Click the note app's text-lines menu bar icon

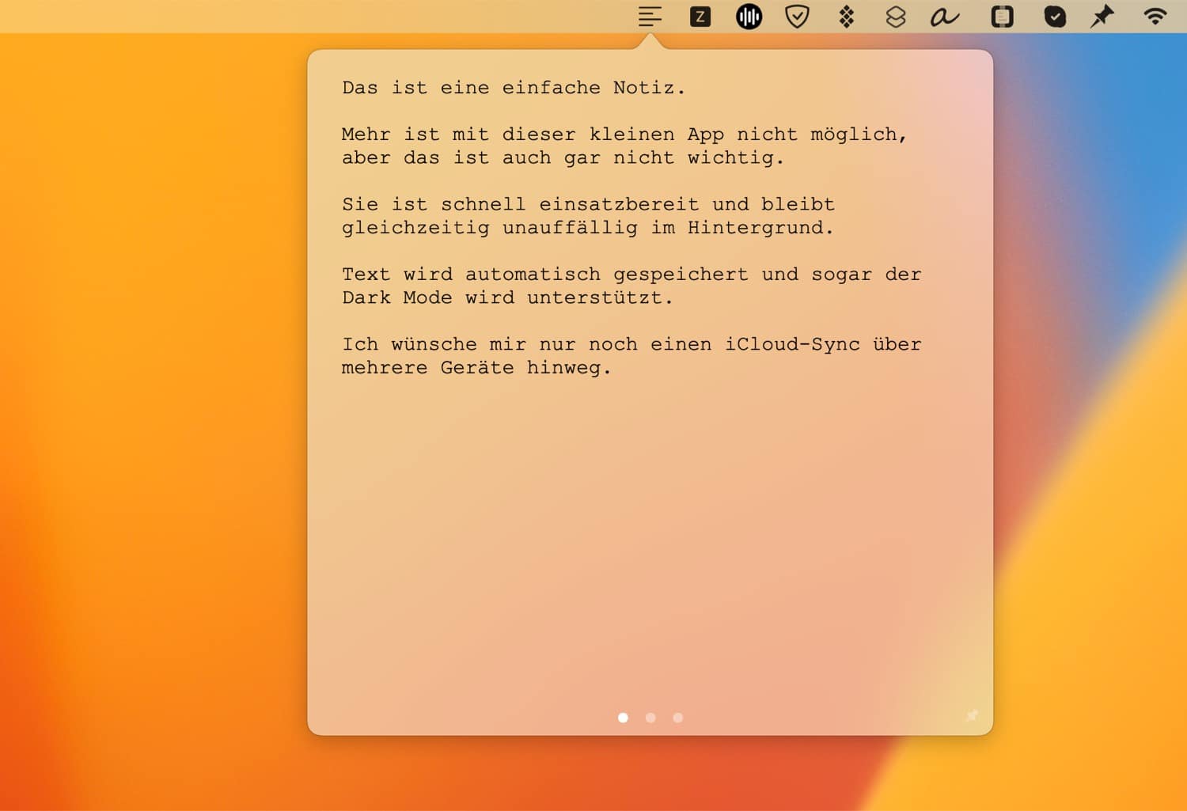[650, 17]
